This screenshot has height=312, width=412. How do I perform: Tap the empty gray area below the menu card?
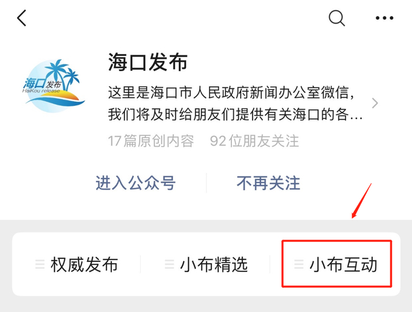pyautogui.click(x=206, y=304)
